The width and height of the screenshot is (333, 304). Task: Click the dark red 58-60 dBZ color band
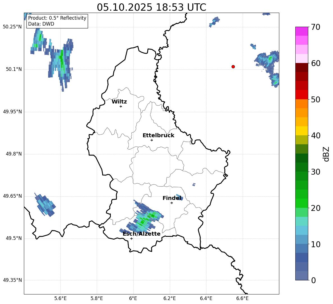pyautogui.click(x=301, y=67)
